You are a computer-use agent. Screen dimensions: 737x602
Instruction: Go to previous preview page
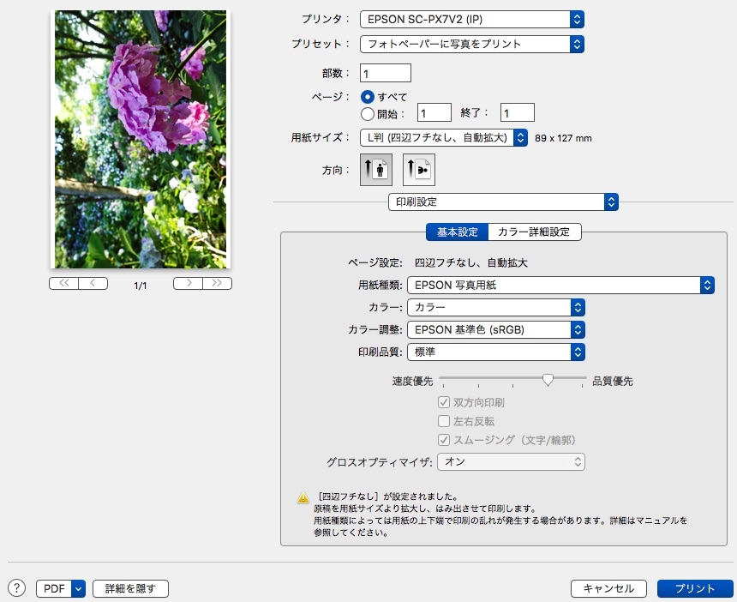point(93,283)
